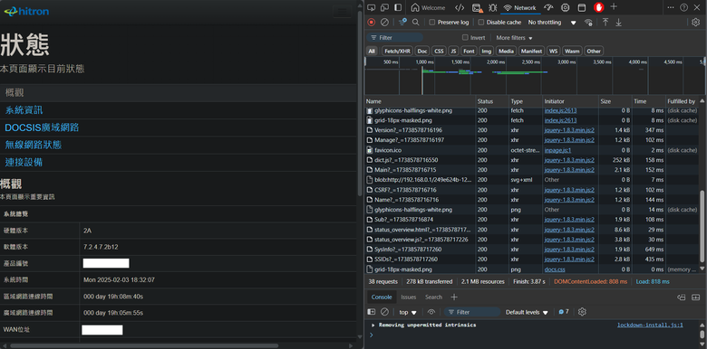Expand the quick view panel icon

pyautogui.click(x=696, y=297)
